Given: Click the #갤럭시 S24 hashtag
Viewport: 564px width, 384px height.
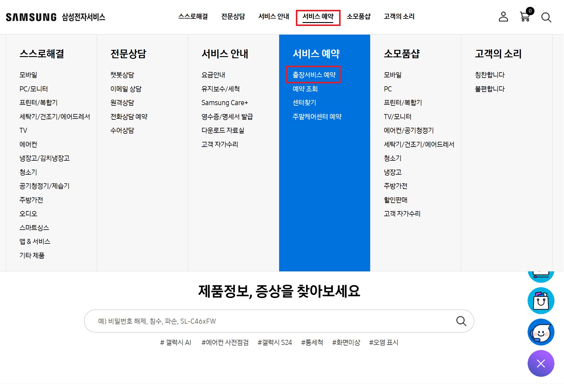Looking at the screenshot, I should 275,342.
